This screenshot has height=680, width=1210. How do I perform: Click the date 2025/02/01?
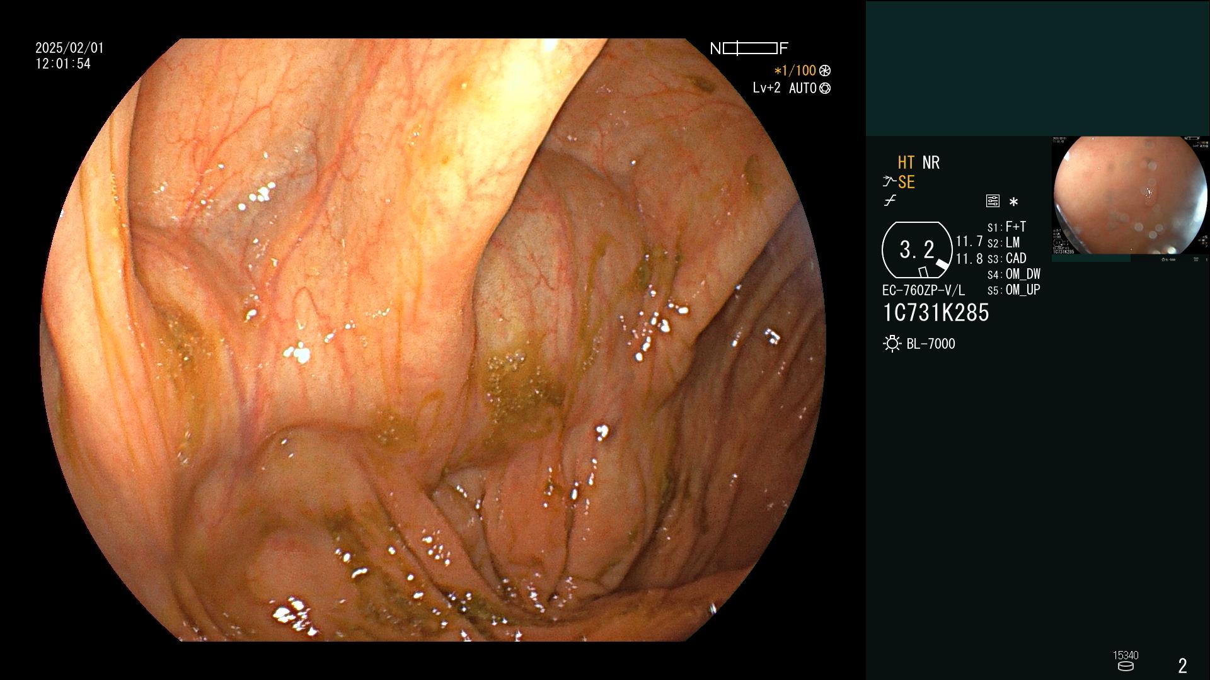69,48
